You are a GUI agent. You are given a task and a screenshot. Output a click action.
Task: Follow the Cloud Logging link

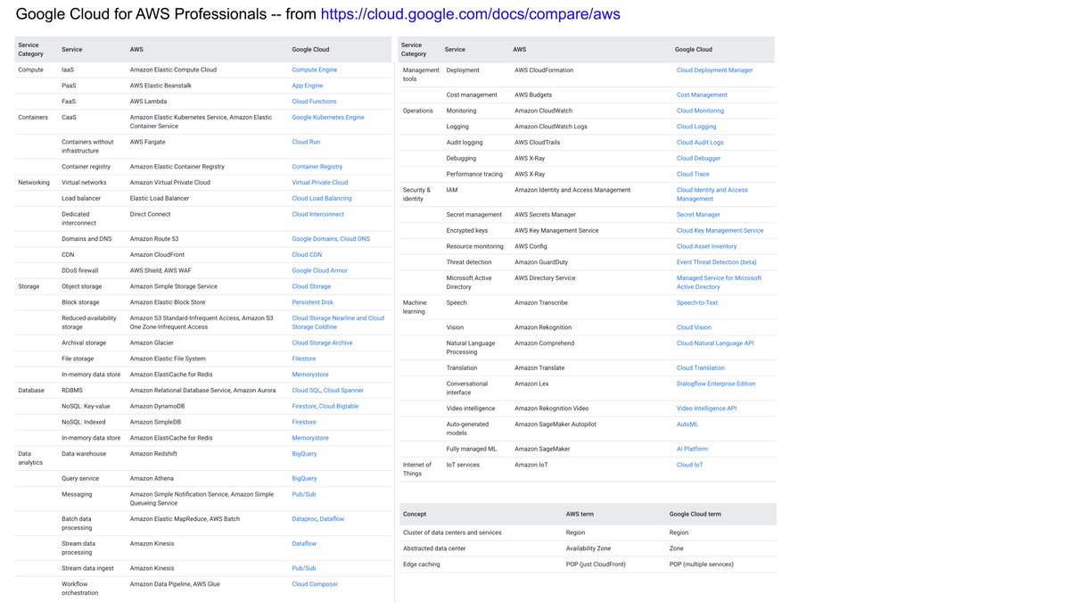tap(696, 128)
